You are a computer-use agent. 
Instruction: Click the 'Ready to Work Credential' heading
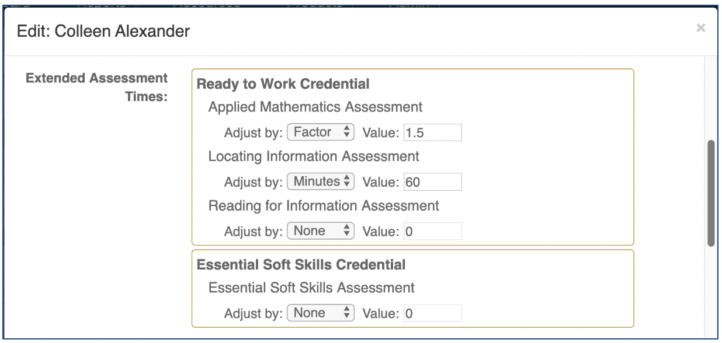(283, 84)
